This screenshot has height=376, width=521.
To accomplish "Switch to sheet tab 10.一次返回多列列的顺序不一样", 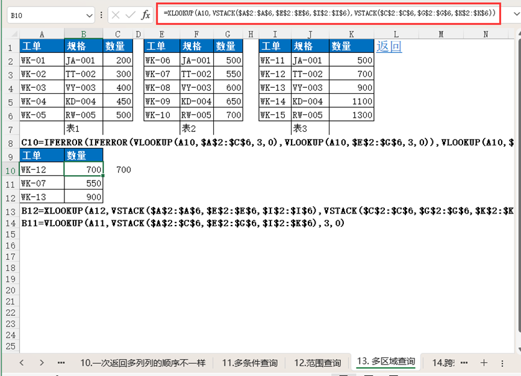I will coord(143,363).
